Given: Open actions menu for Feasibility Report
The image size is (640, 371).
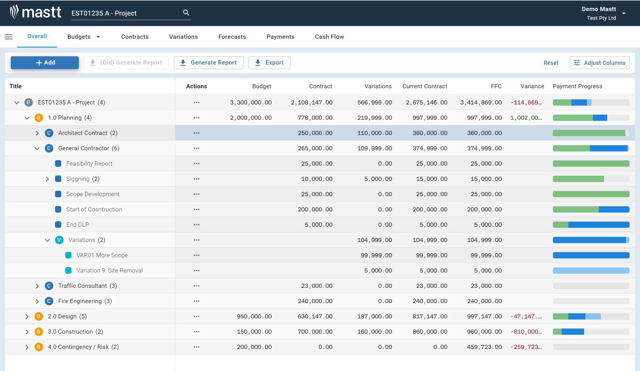Looking at the screenshot, I should click(197, 164).
